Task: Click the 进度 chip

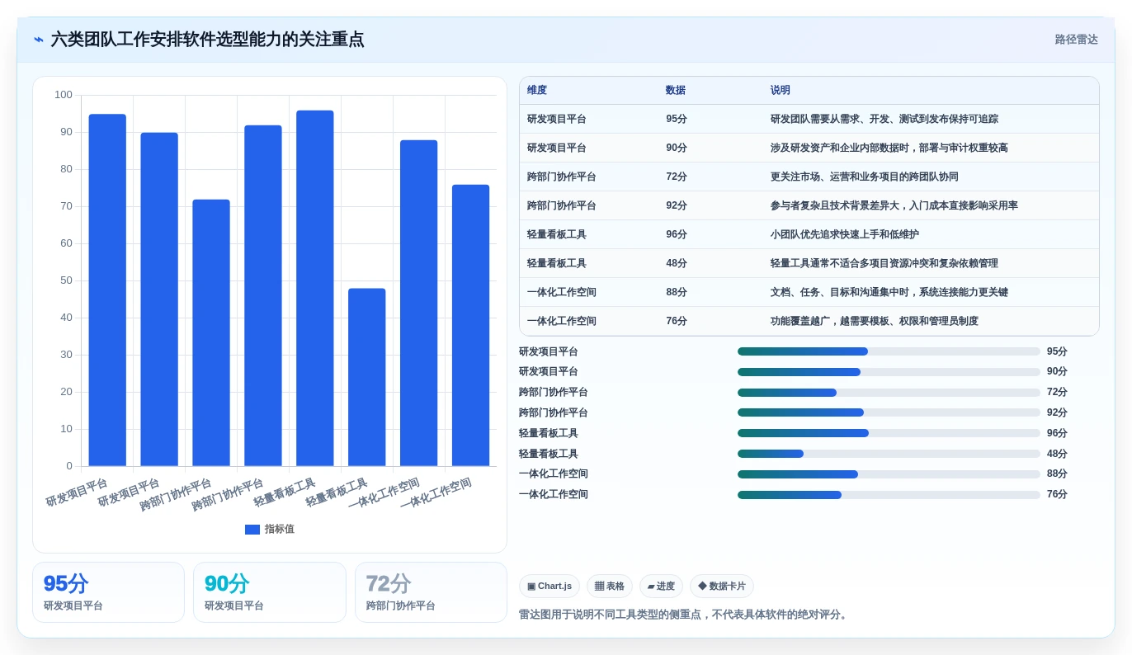Action: (661, 587)
